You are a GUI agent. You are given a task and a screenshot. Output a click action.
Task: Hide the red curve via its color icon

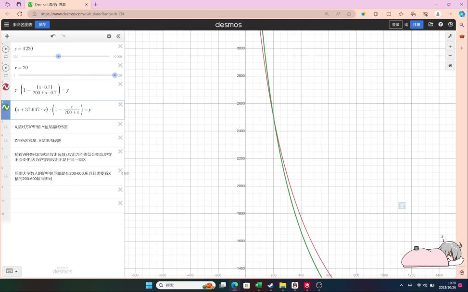[6, 87]
